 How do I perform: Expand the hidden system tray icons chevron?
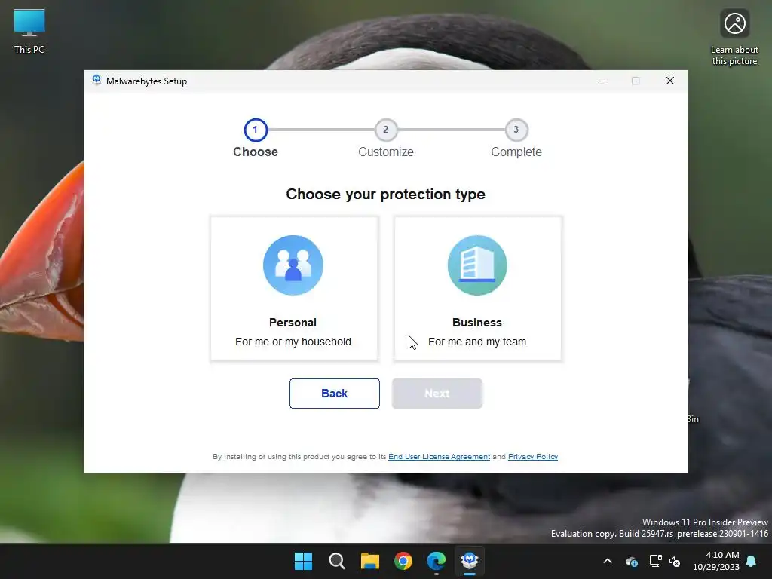click(608, 561)
